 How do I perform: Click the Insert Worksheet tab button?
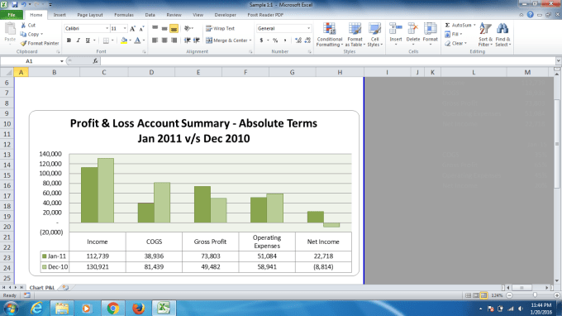click(x=65, y=288)
